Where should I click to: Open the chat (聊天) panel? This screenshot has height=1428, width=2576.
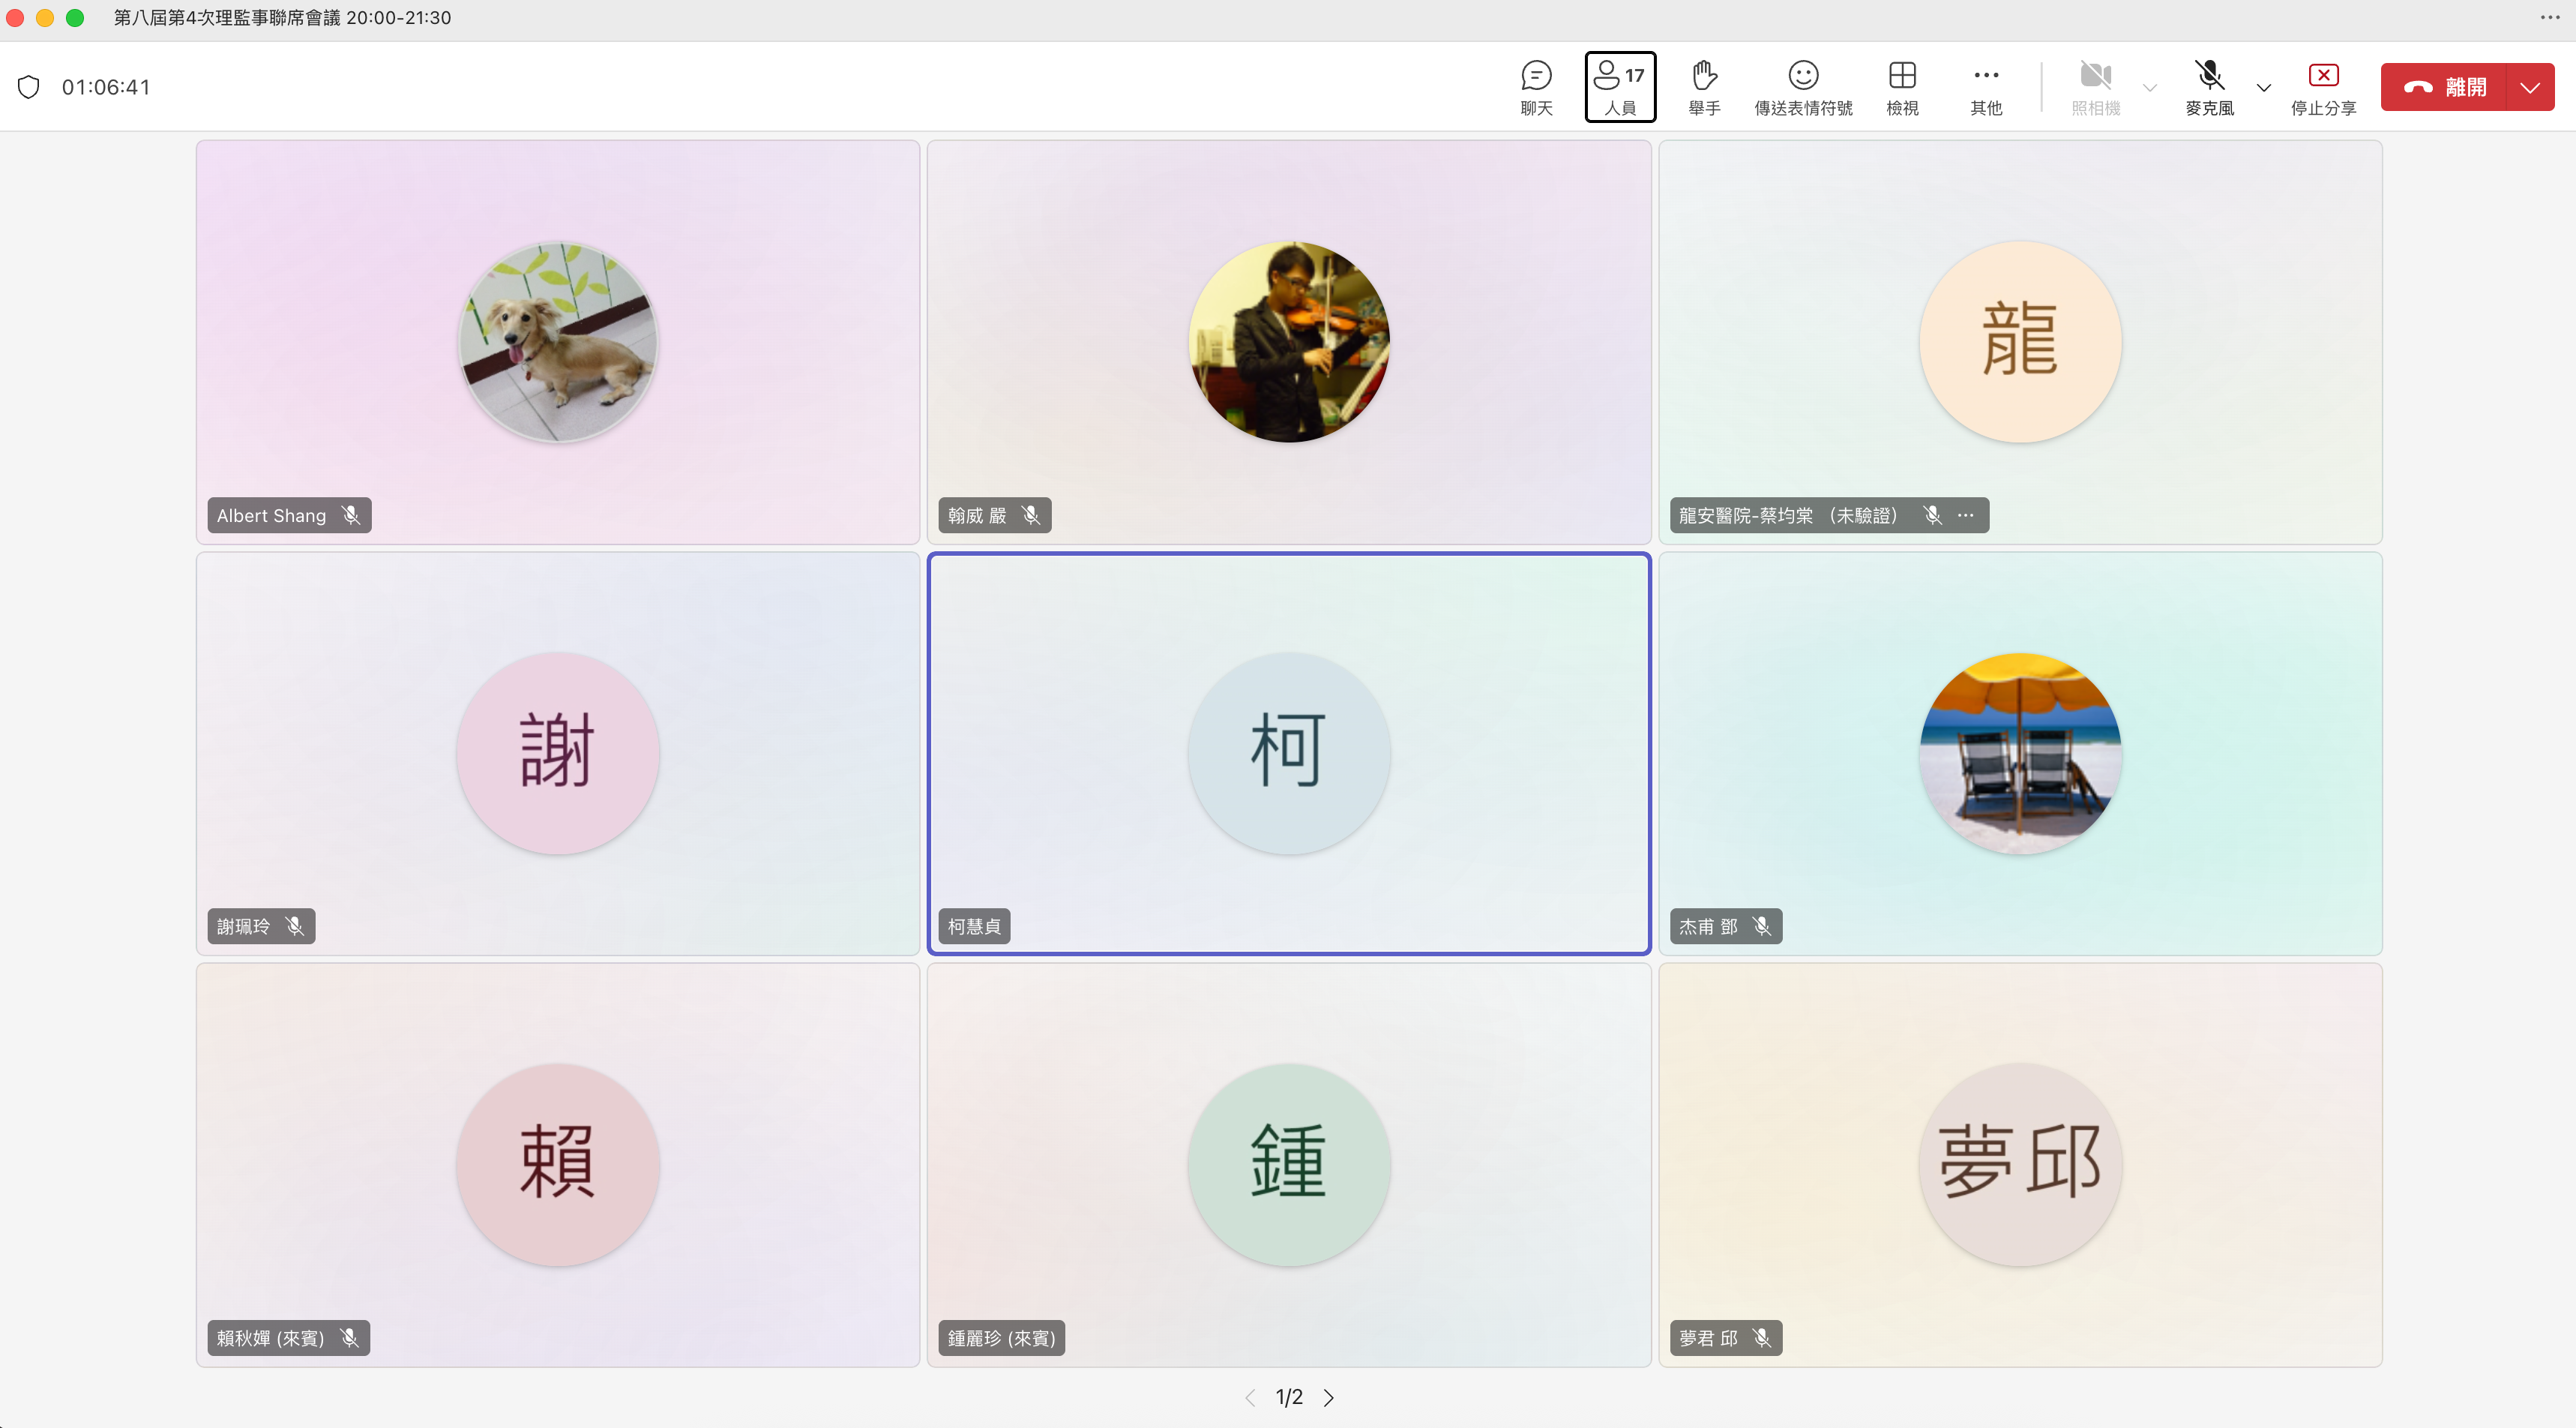point(1536,87)
